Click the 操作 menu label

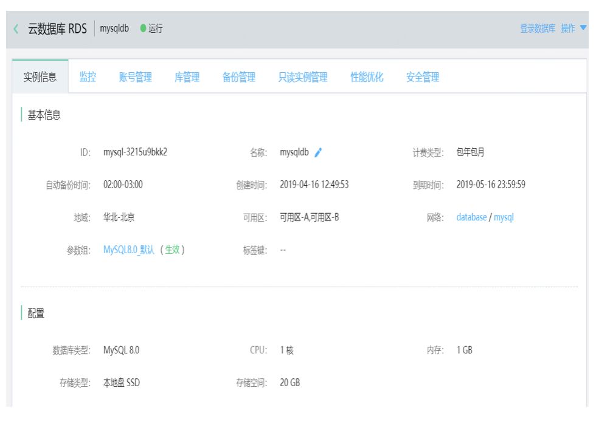tap(568, 29)
